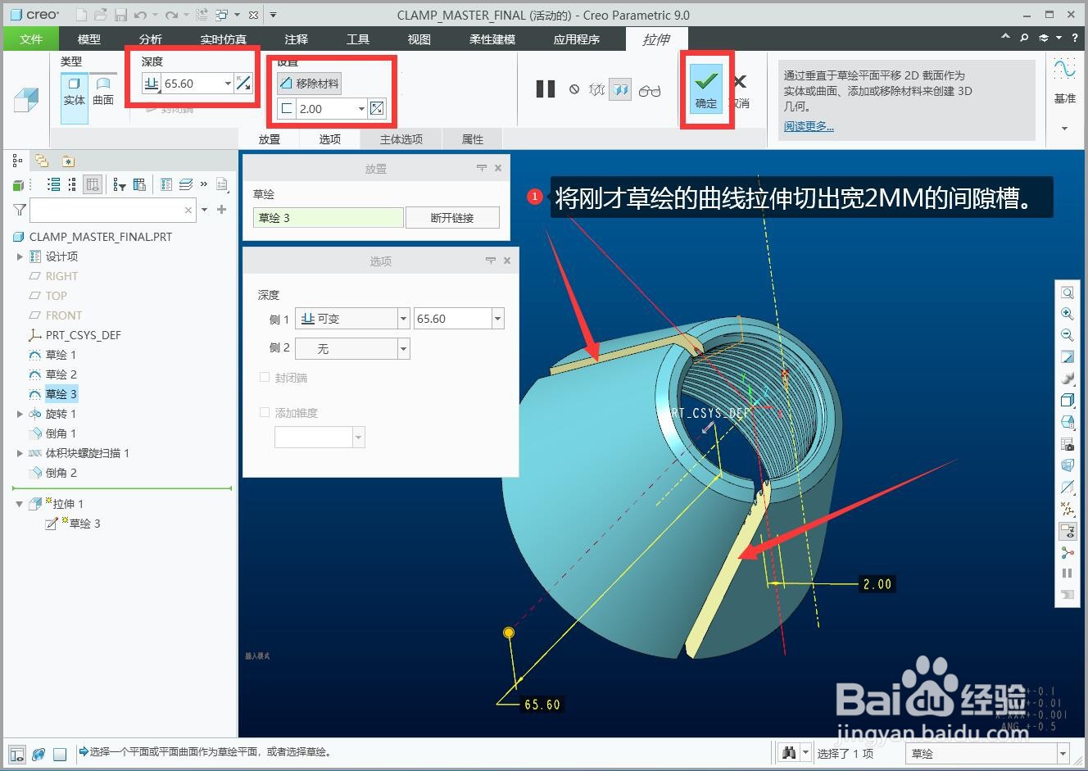Click the 草绘 3 sketch collector field
1088x771 pixels.
(328, 218)
